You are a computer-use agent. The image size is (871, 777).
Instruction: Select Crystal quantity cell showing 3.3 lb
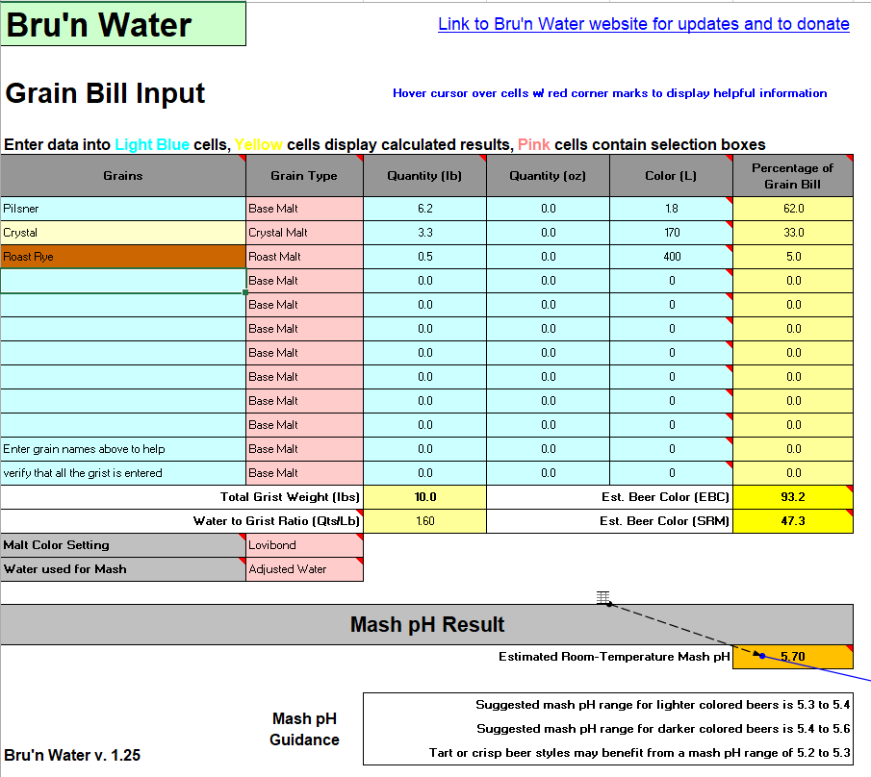(x=425, y=233)
